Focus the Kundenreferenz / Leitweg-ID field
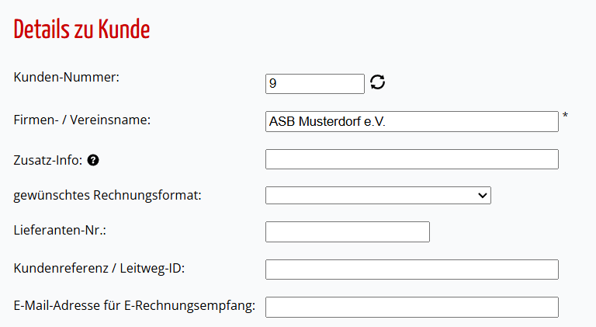596x327 pixels. [x=411, y=270]
